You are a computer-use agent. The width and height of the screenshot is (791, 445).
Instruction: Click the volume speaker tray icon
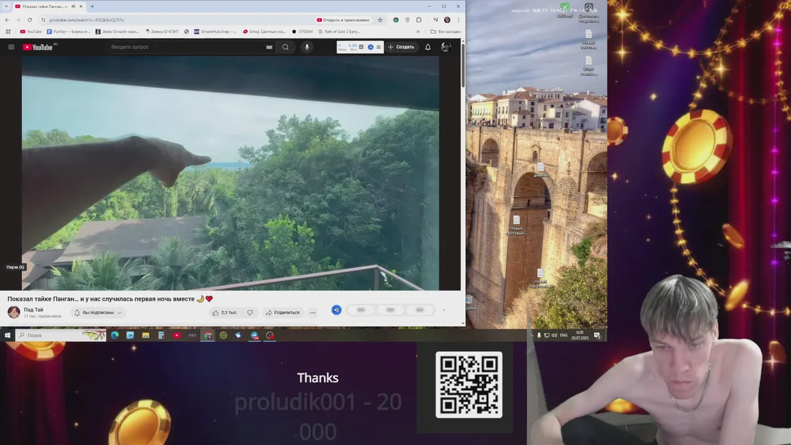click(x=554, y=335)
